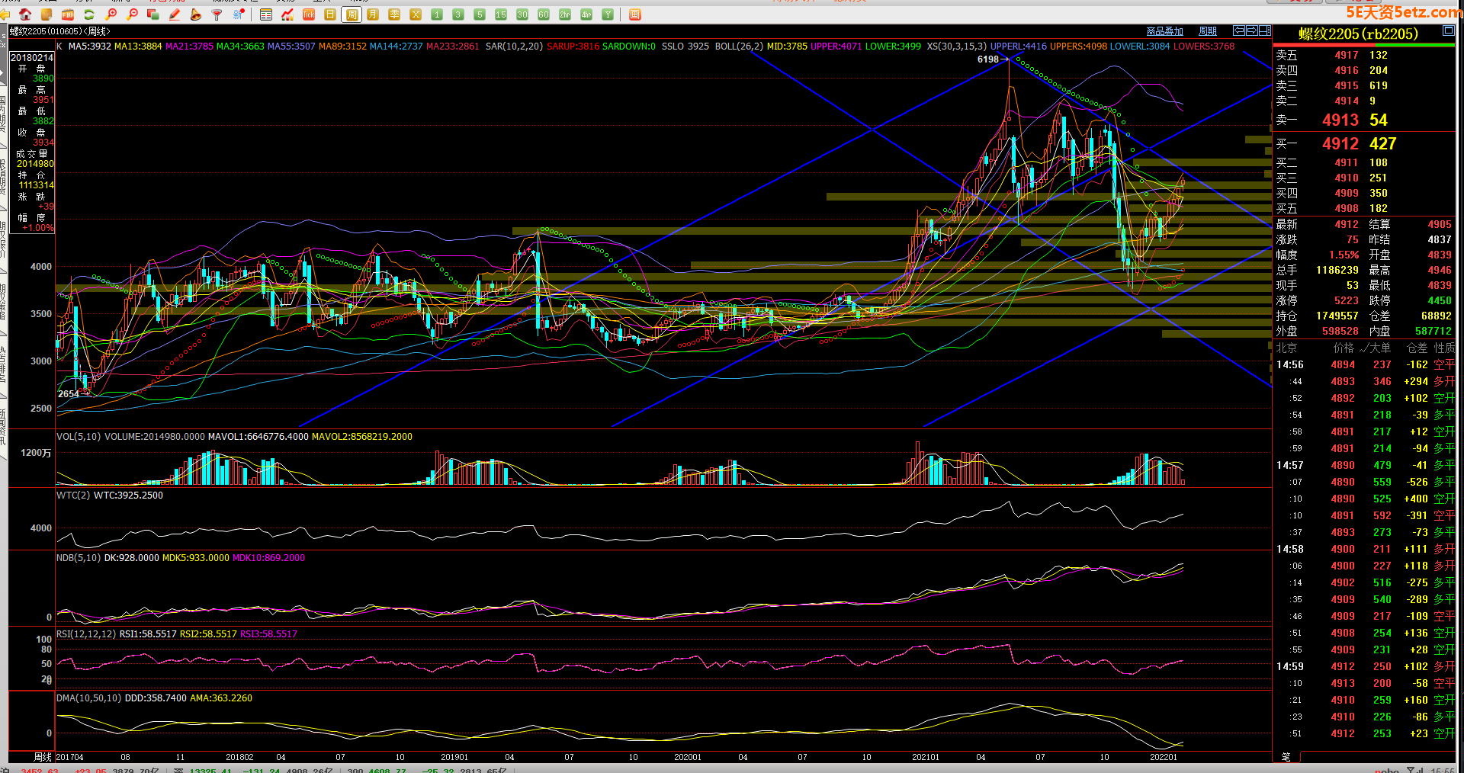This screenshot has height=773, width=1464.
Task: Click the 周线 tab at bottom left
Action: pos(43,757)
